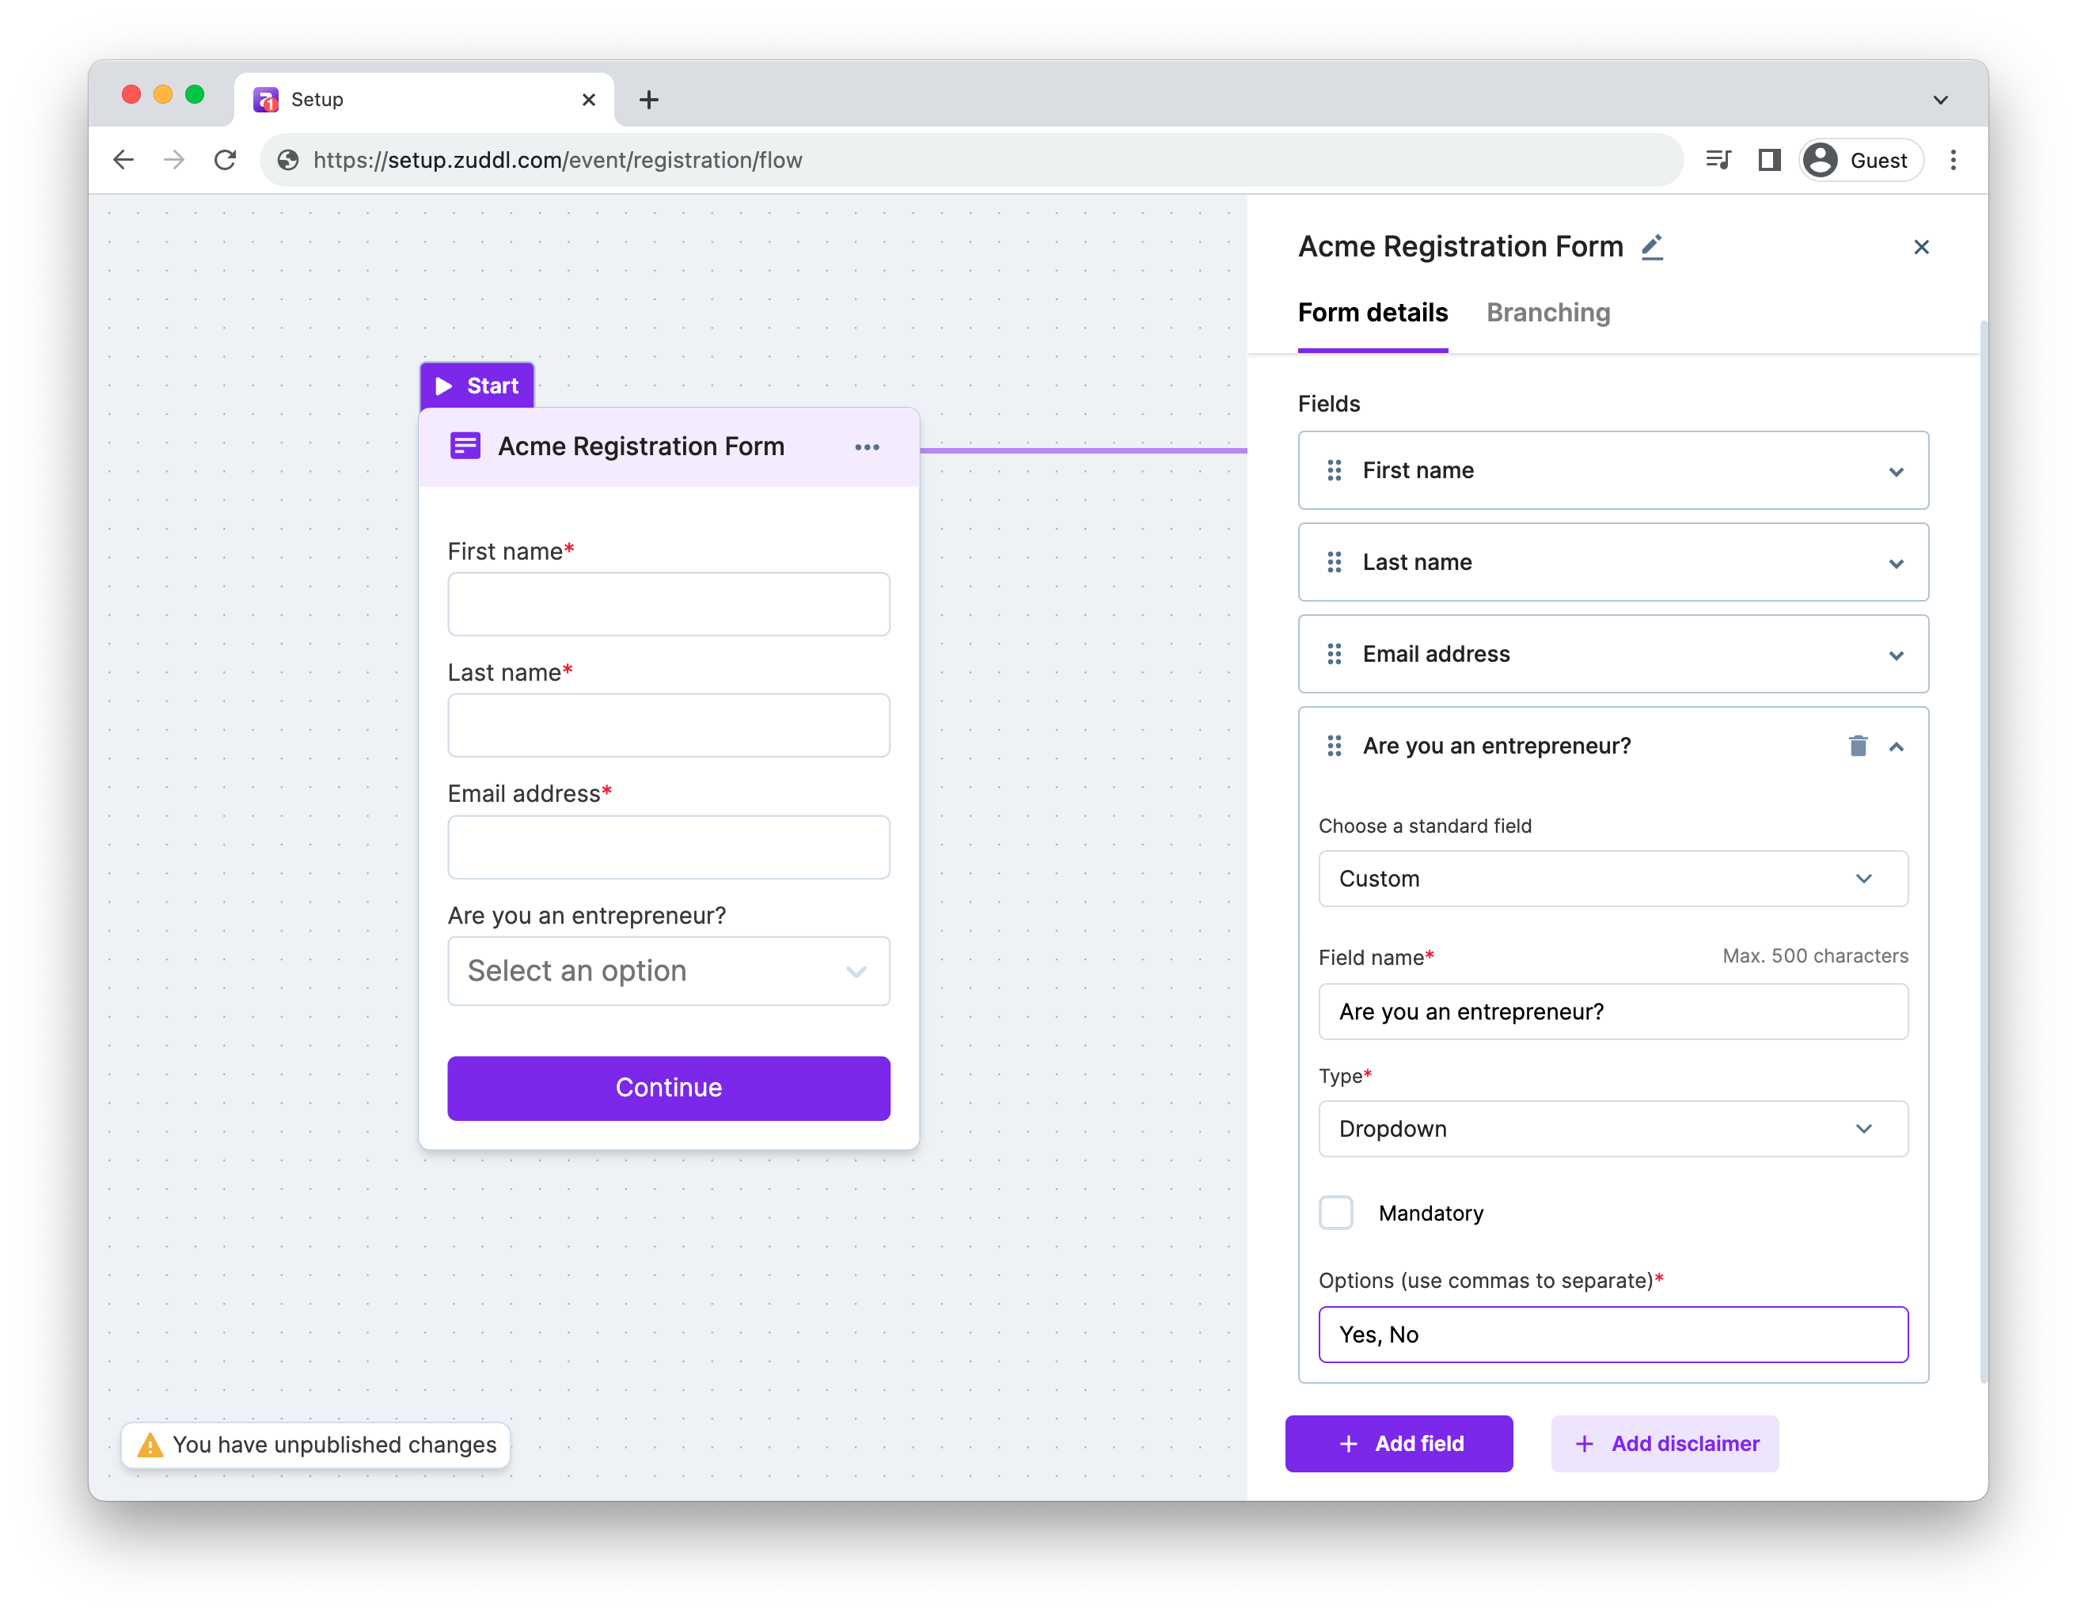Grab the drag handle beside First name

click(x=1335, y=471)
